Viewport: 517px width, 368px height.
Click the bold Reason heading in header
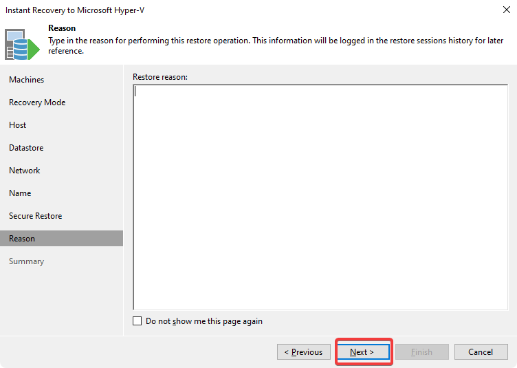tap(62, 28)
